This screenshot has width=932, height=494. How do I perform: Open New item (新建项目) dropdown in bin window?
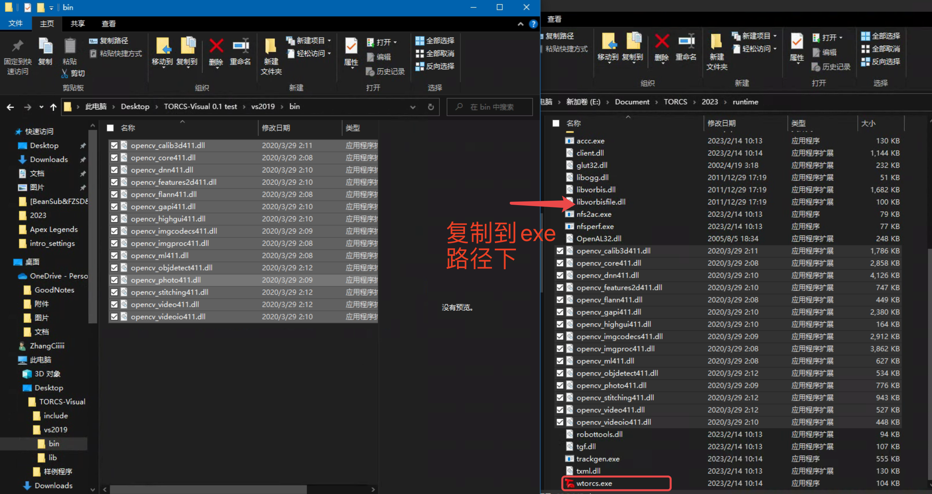click(x=309, y=41)
